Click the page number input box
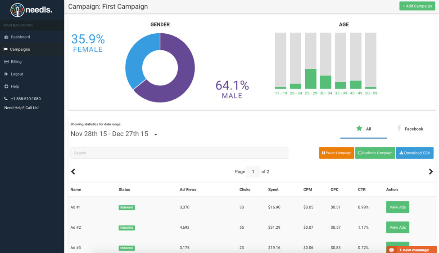The width and height of the screenshot is (439, 253). point(253,172)
